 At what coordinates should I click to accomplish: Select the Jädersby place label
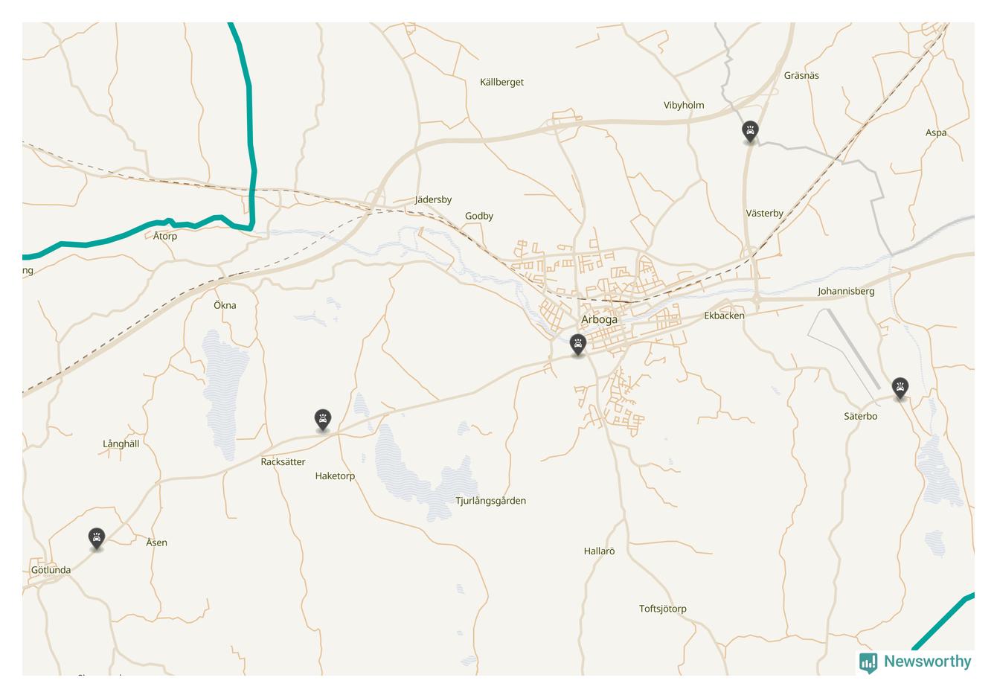433,199
